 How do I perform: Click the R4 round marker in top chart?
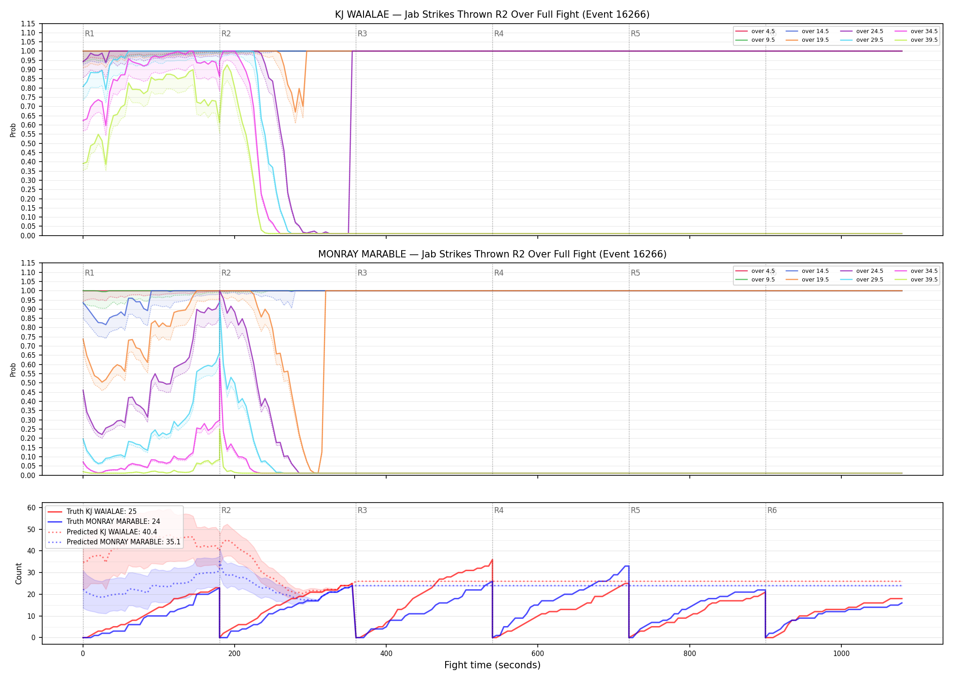[x=499, y=34]
